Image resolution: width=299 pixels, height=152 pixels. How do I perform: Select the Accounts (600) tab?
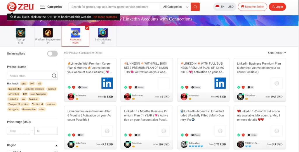(x=75, y=36)
